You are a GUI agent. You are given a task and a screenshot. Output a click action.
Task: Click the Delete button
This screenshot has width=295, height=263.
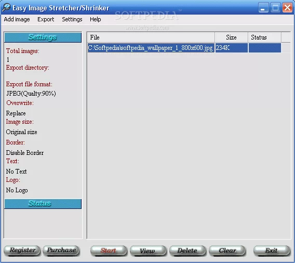coord(187,251)
